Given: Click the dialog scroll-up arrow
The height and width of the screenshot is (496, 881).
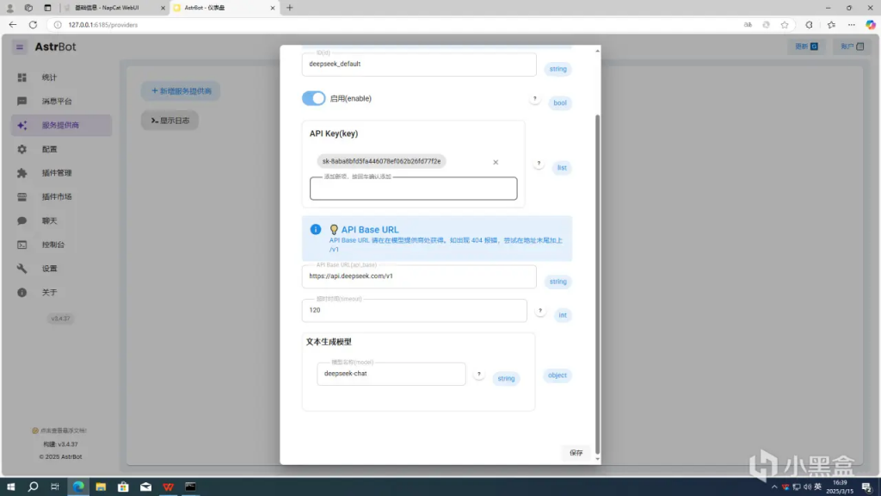Looking at the screenshot, I should tap(597, 51).
